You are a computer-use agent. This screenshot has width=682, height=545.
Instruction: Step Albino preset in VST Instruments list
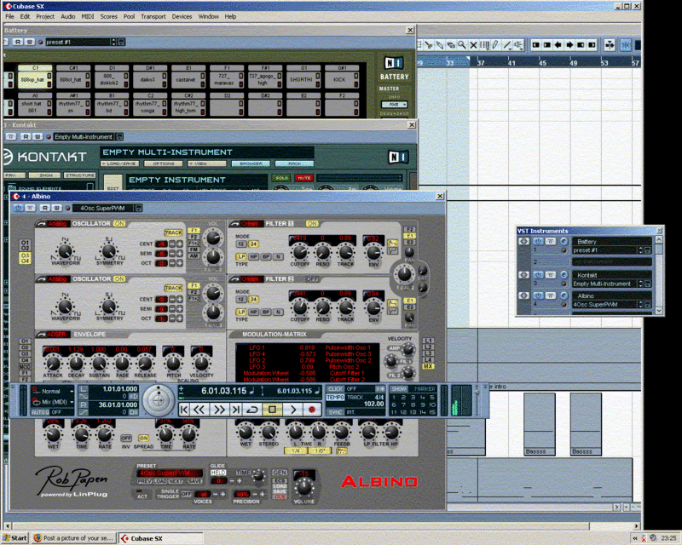(x=640, y=305)
